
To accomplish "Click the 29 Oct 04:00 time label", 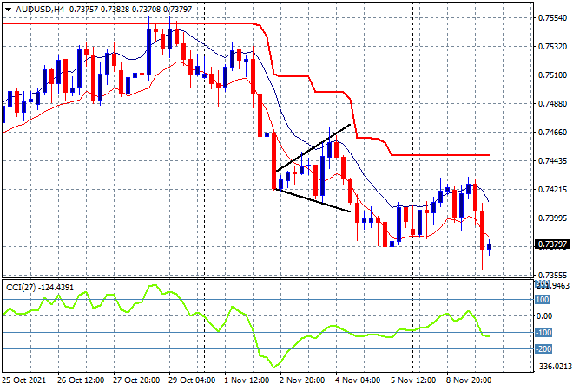I will point(192,380).
